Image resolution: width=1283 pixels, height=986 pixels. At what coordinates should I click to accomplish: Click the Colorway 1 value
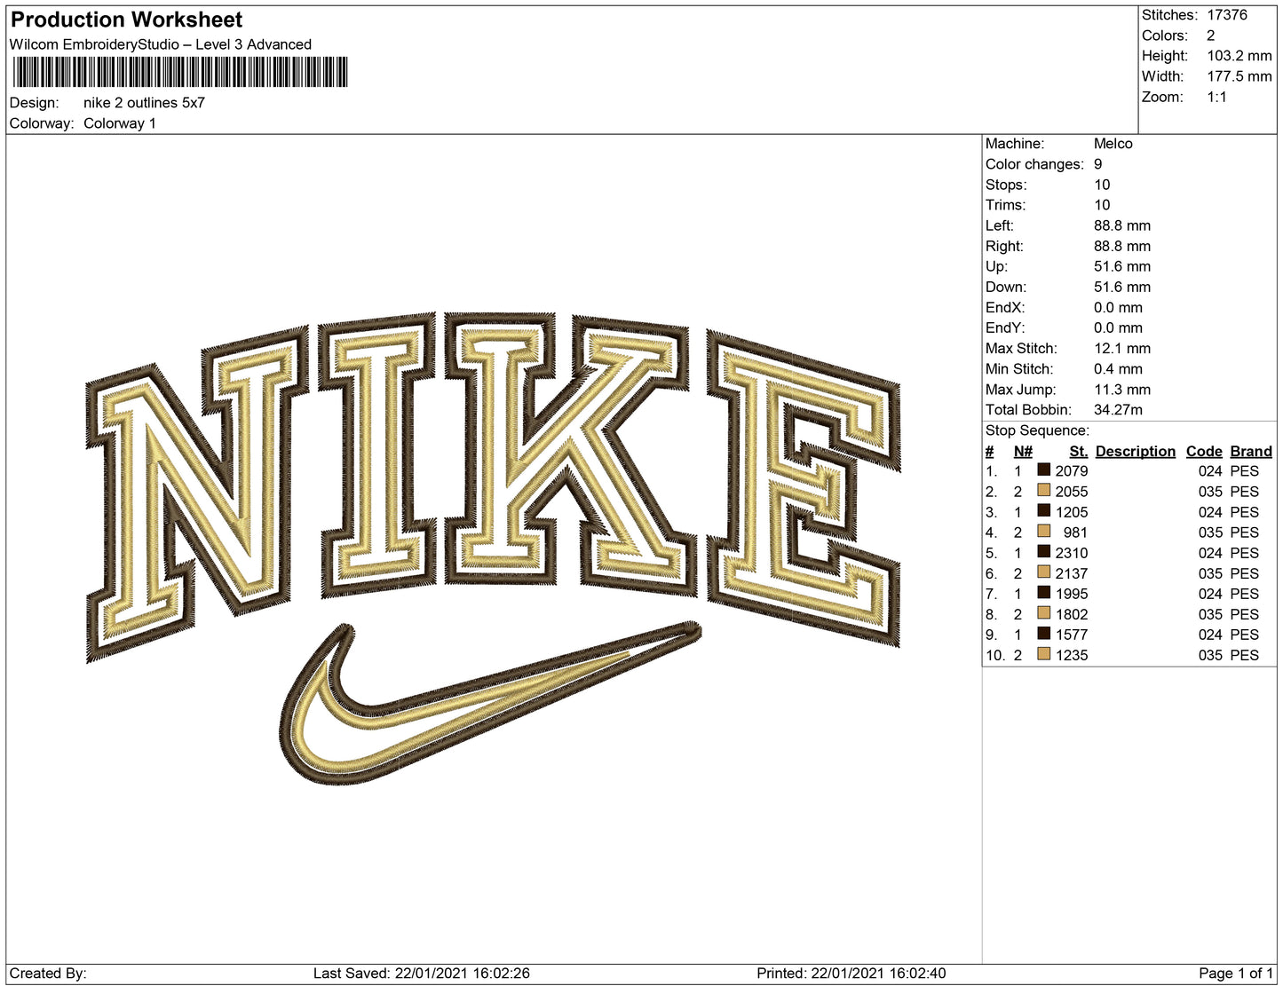click(x=120, y=123)
